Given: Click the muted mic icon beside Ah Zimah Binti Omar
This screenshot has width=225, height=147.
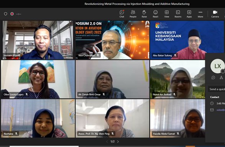Looking at the screenshot, I should pyautogui.click(x=103, y=94).
